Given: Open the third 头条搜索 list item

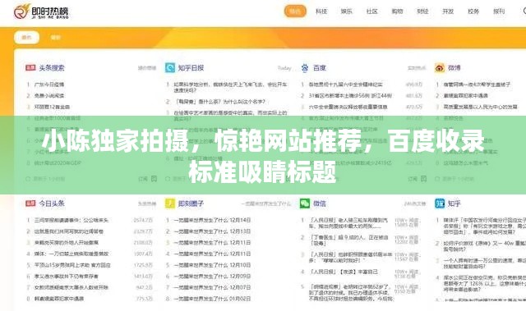Looking at the screenshot, I should (52, 107).
